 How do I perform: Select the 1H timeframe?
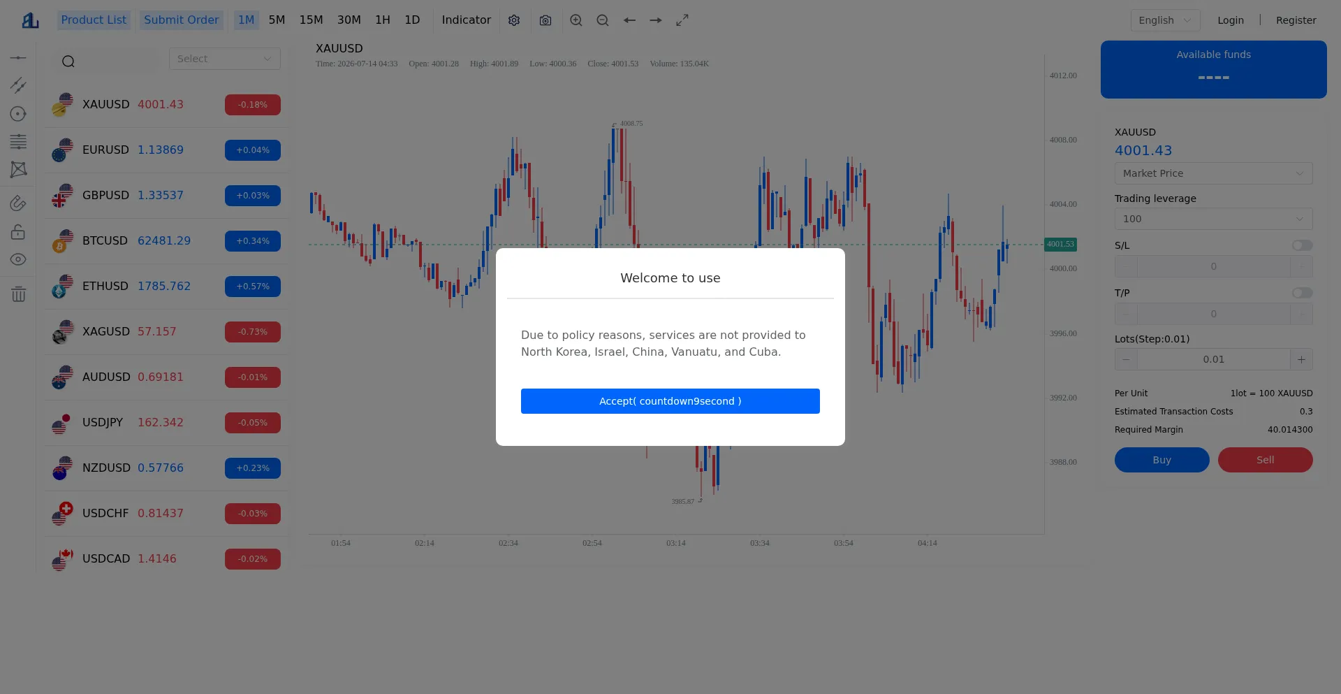tap(383, 20)
